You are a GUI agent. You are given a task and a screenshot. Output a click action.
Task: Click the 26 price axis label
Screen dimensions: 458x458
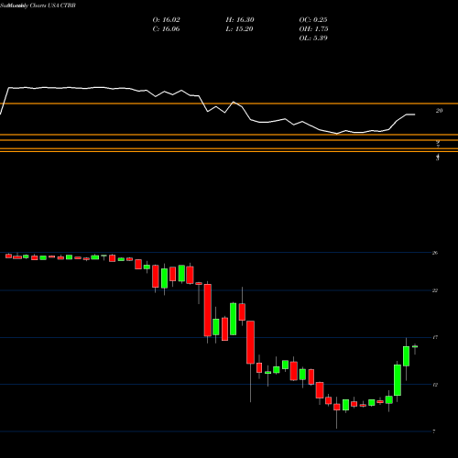click(435, 253)
